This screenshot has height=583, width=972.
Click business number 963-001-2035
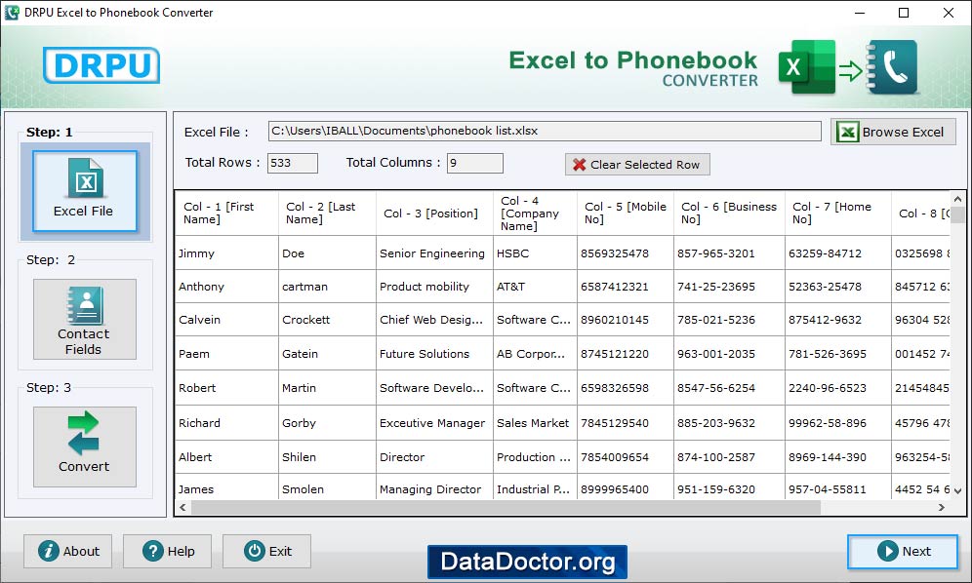click(730, 354)
